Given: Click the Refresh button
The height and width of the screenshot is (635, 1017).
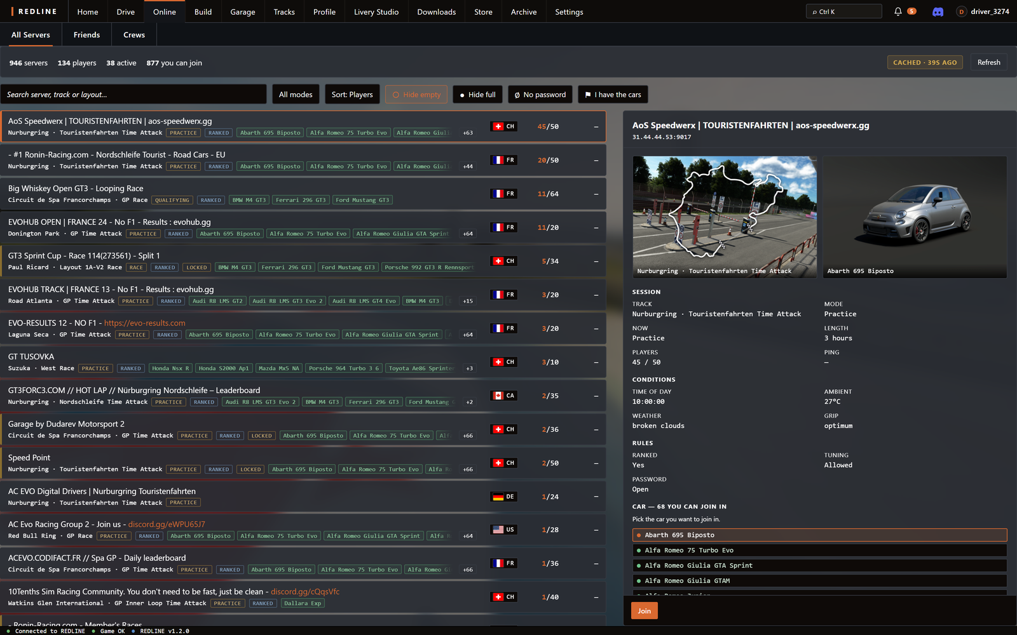Looking at the screenshot, I should [988, 62].
